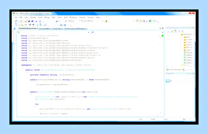
Task: Expand the Seguro folder node
Action: click(181, 50)
